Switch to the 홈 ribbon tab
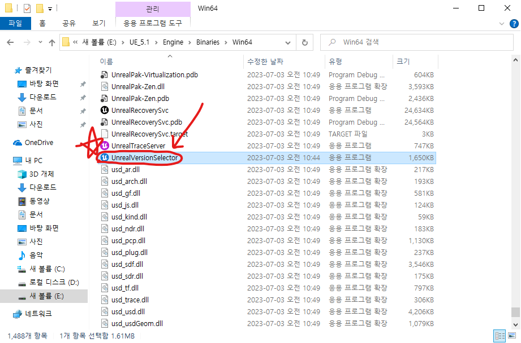The image size is (521, 343). pos(42,23)
